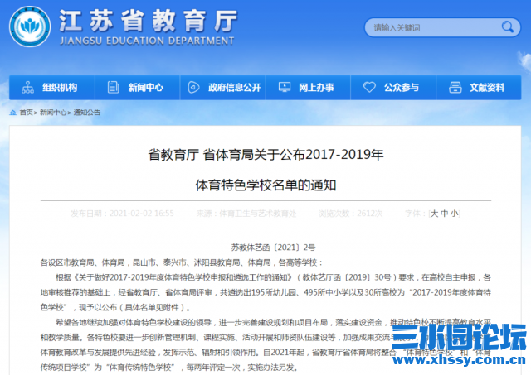Click the Jiangsu Education Department round logo
This screenshot has width=531, height=375.
(30, 26)
